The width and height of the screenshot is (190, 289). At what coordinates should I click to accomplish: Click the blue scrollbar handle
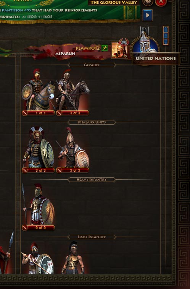pos(166,36)
